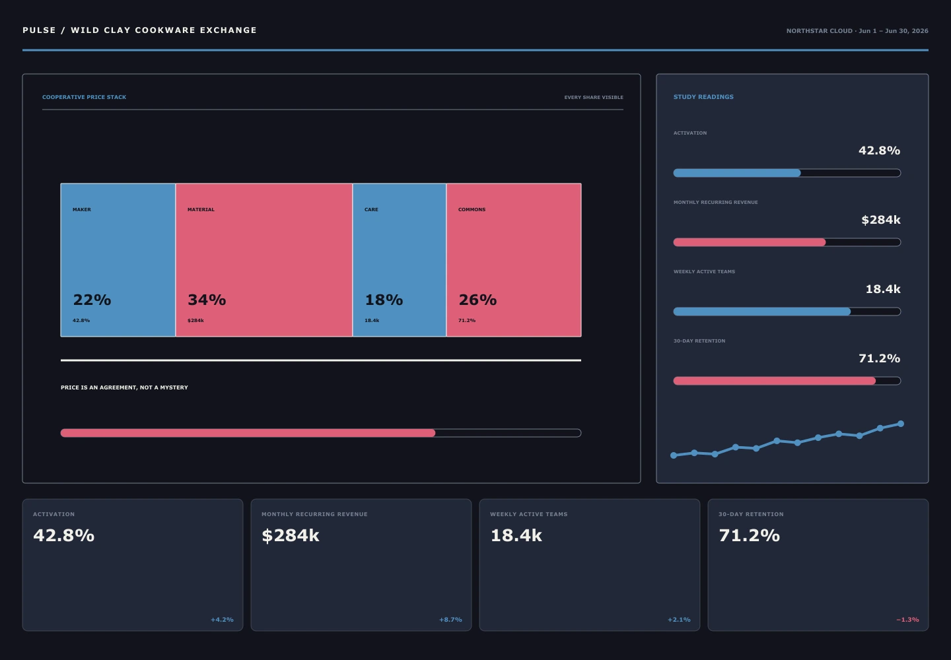The width and height of the screenshot is (951, 660).
Task: Click the Weekly Active Teams bar in Study Readings
Action: tap(787, 312)
